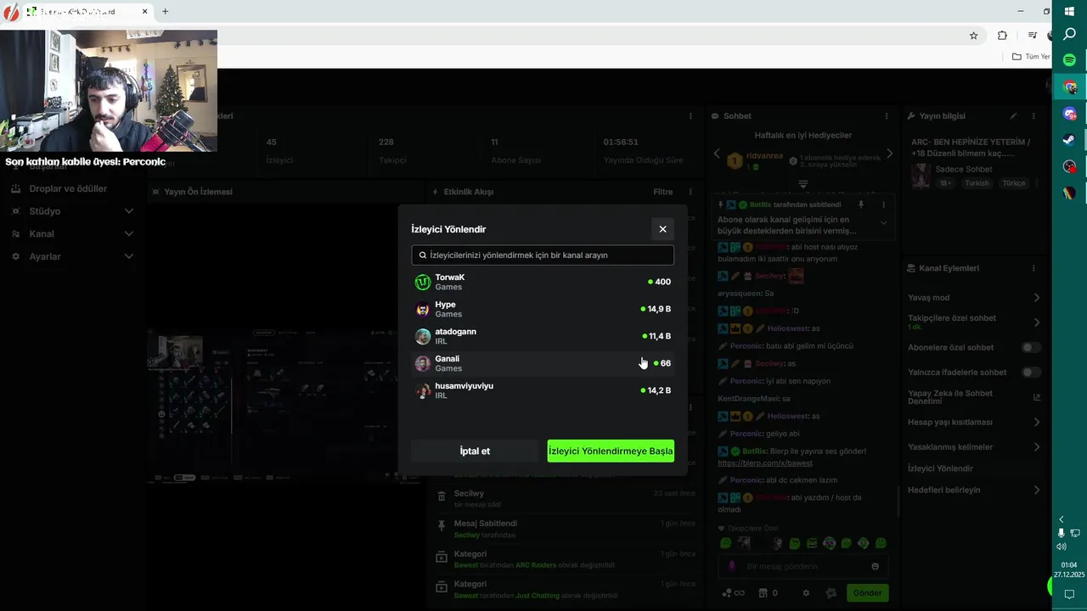The width and height of the screenshot is (1087, 611).
Task: Open the Yayın bilgisi three-dot menu
Action: [x=1033, y=116]
